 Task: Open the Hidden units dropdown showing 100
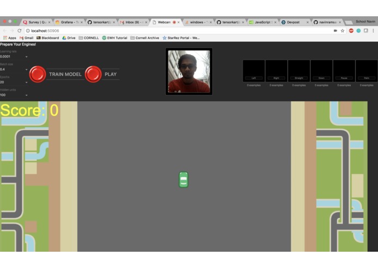(x=14, y=95)
